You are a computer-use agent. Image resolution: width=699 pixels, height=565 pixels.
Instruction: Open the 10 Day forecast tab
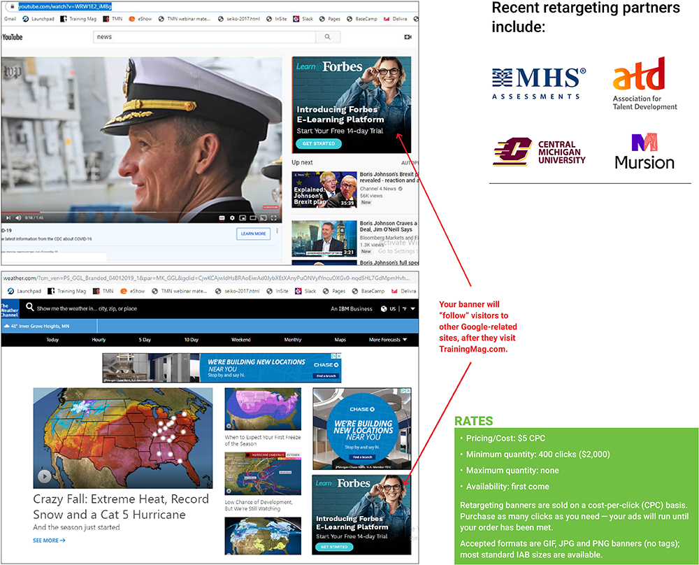[x=192, y=340]
